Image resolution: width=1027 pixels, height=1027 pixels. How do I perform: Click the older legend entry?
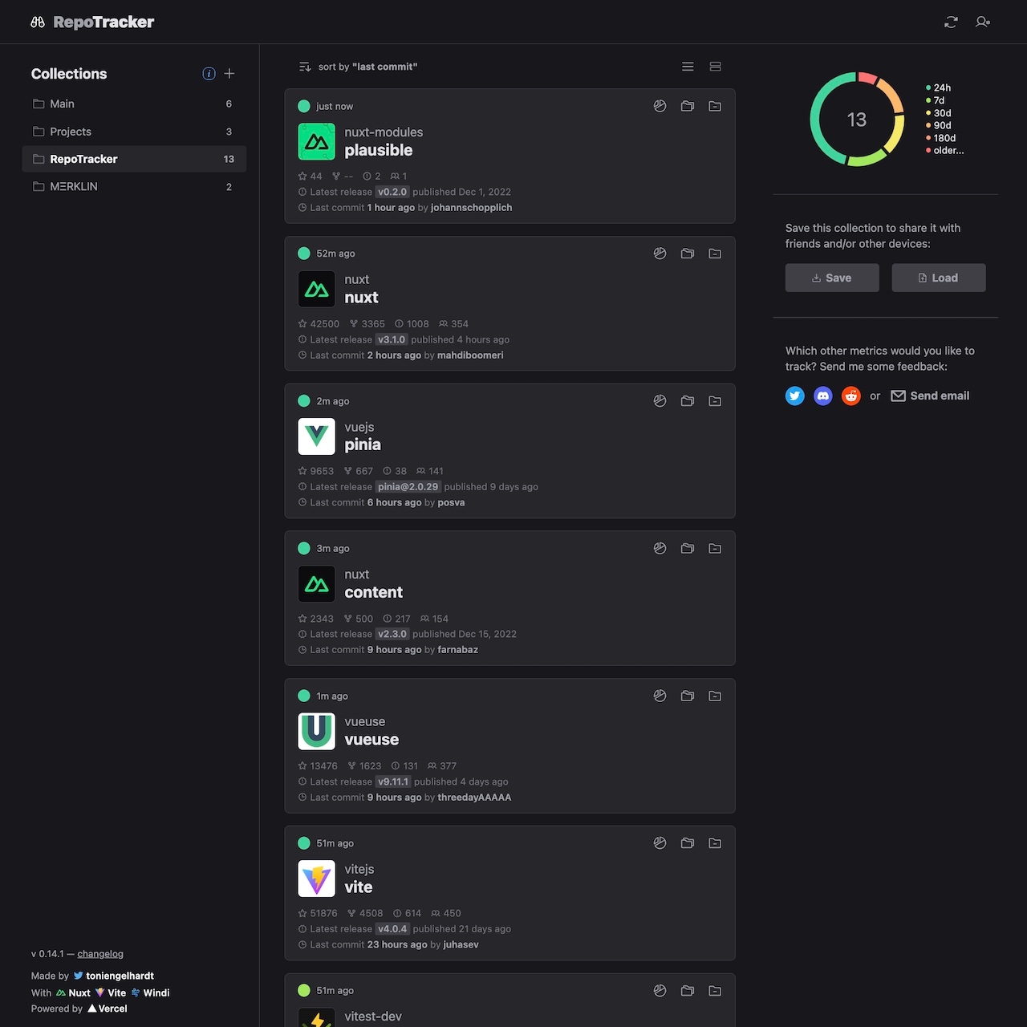click(x=945, y=151)
